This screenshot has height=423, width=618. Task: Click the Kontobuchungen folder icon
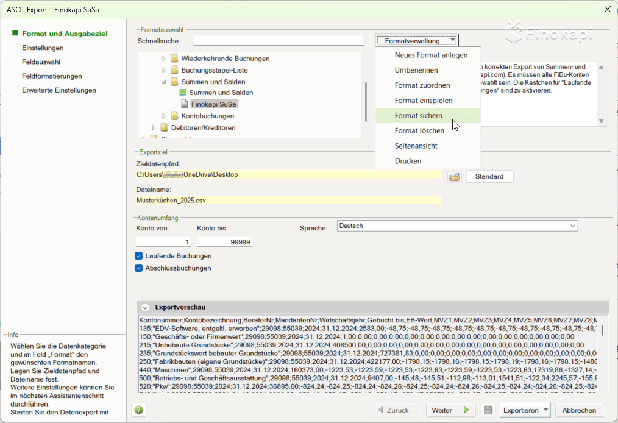[x=174, y=116]
